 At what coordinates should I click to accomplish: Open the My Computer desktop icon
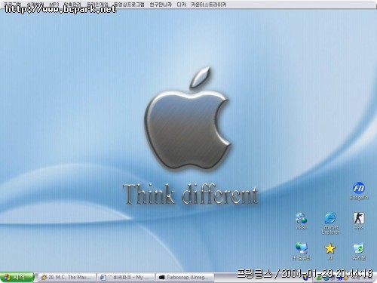click(x=302, y=251)
